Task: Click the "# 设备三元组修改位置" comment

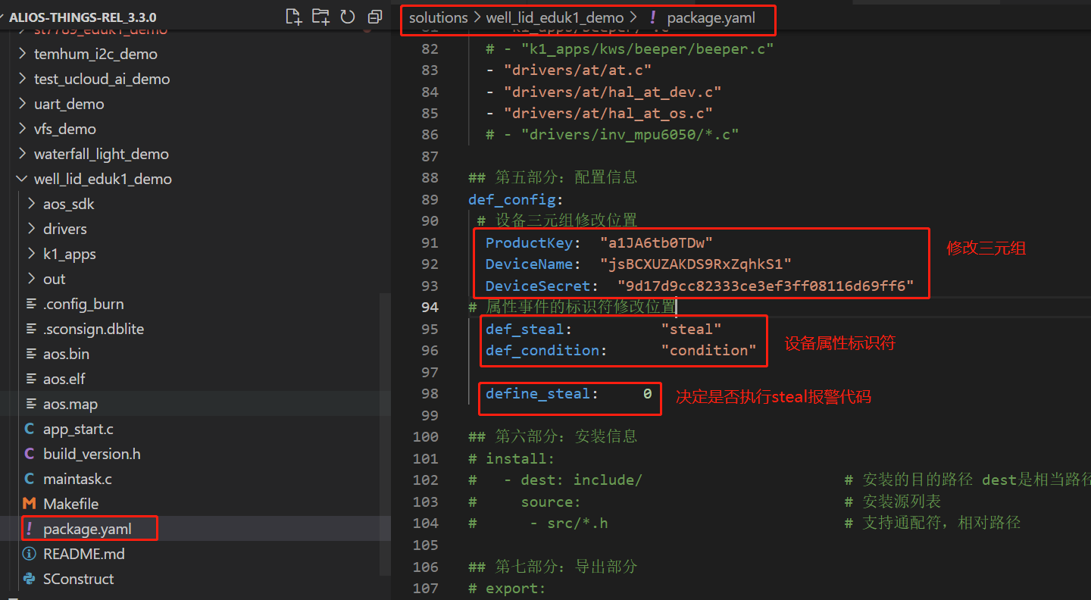Action: (x=558, y=220)
